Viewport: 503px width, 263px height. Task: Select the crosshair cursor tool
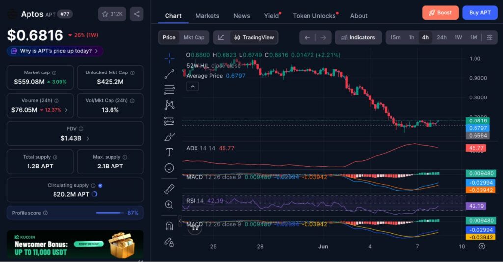tap(169, 58)
